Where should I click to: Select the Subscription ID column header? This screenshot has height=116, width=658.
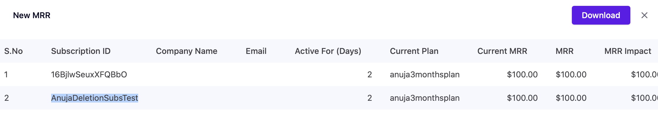[x=81, y=51]
